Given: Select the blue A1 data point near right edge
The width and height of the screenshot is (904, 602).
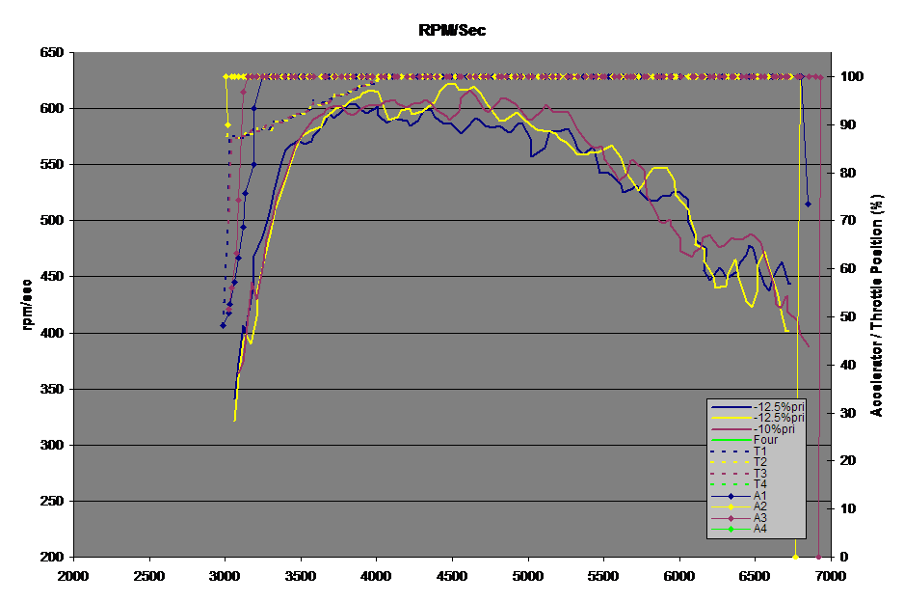Looking at the screenshot, I should [x=808, y=204].
